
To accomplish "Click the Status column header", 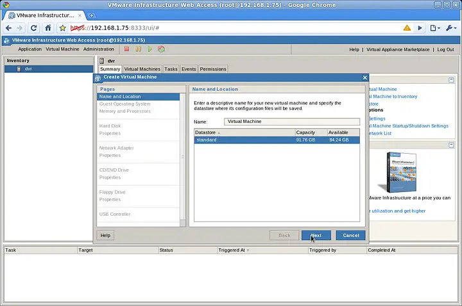I will click(x=187, y=250).
